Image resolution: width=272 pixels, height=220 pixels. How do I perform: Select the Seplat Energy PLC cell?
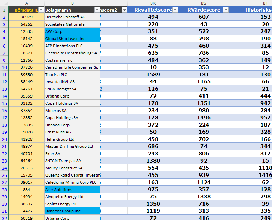[72, 204]
